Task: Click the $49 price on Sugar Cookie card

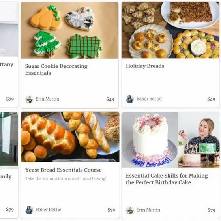Action: (110, 99)
